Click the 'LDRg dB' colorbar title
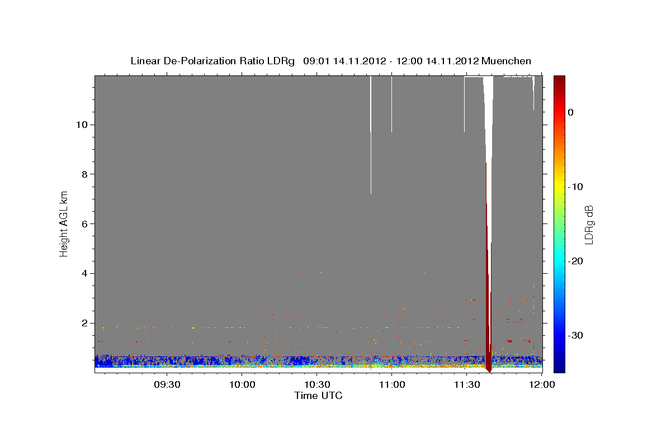Screen dimensions: 671x447 pos(589,224)
